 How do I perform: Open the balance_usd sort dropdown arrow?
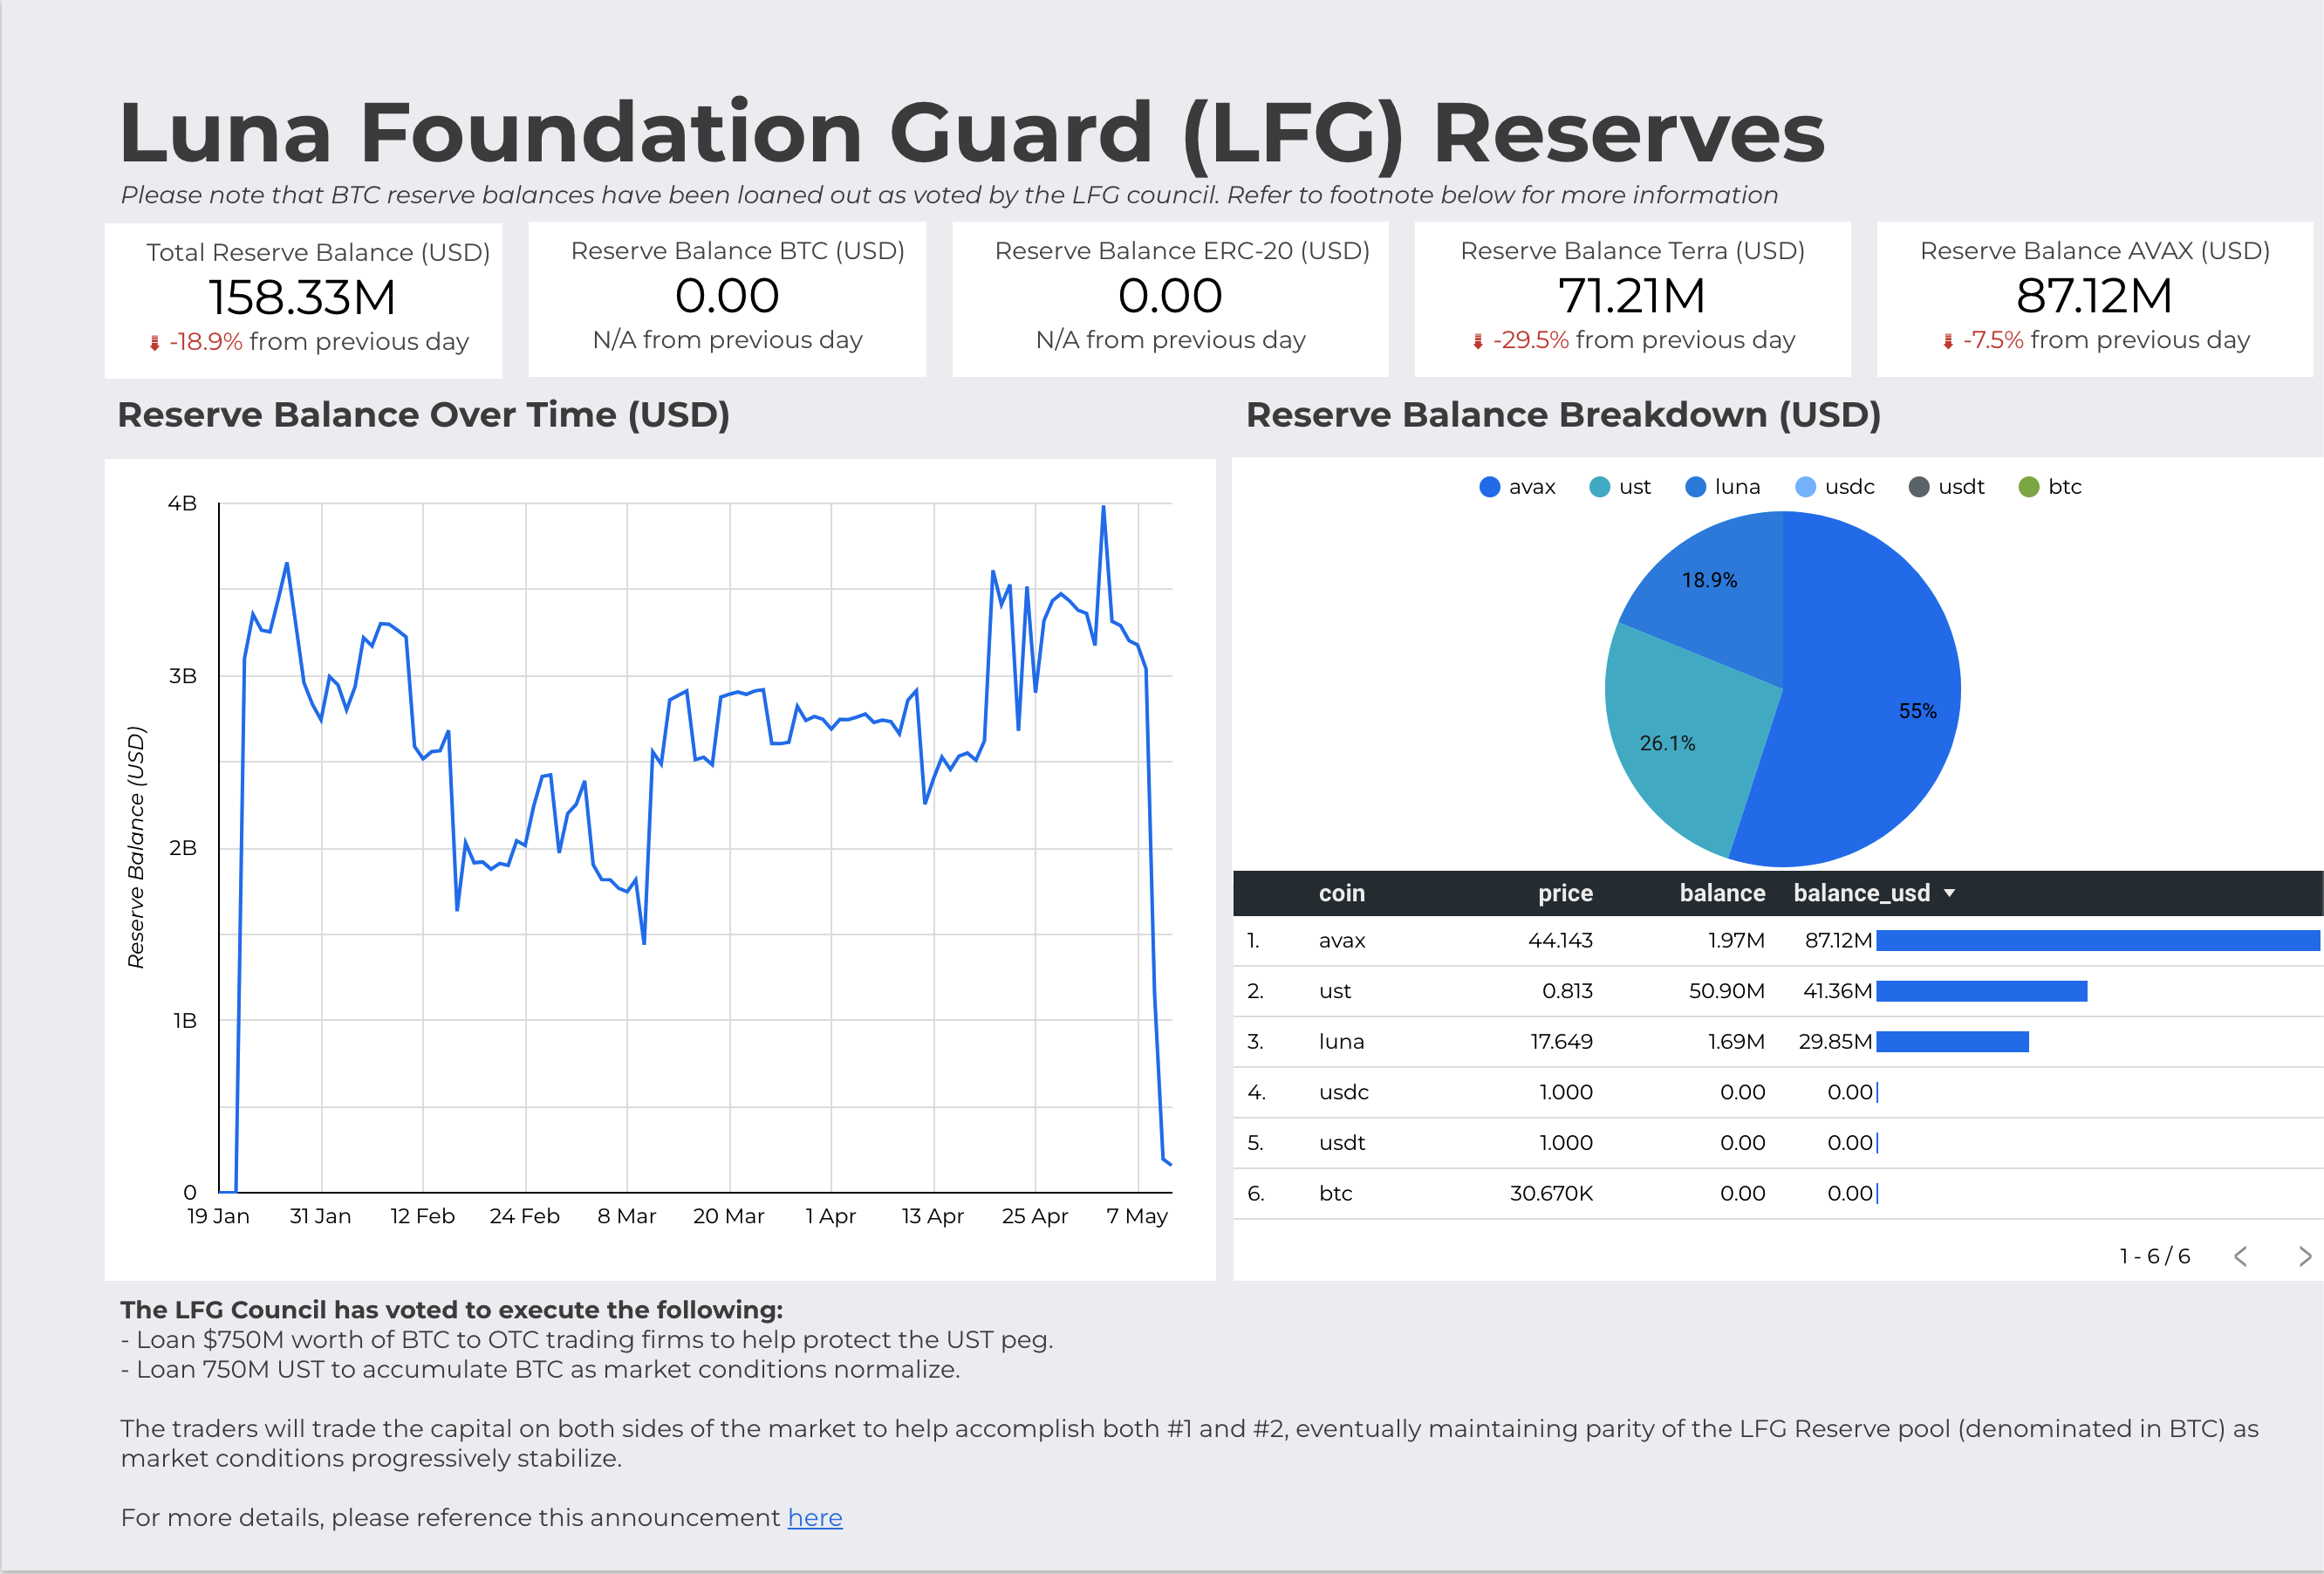(x=1949, y=893)
